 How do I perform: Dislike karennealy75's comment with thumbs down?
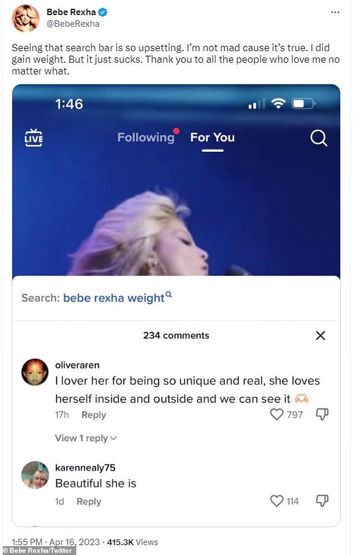click(322, 501)
